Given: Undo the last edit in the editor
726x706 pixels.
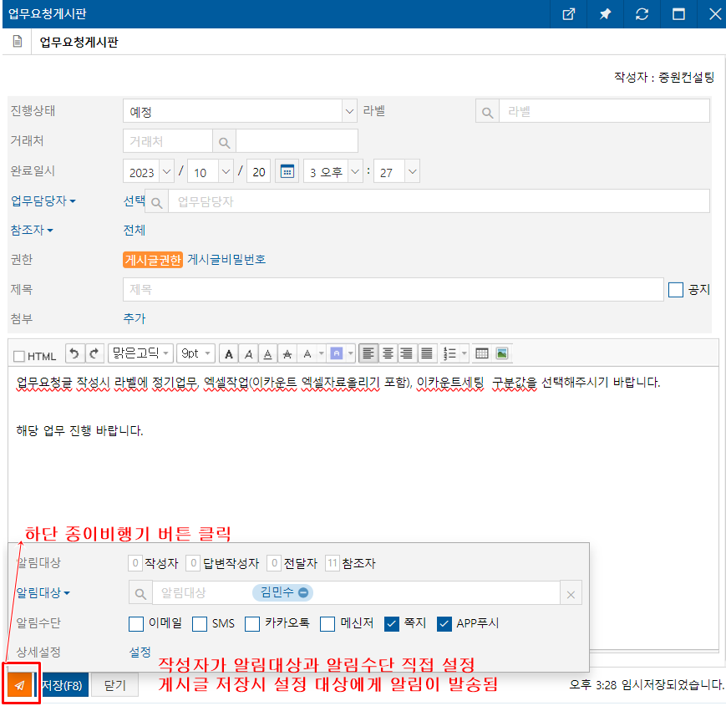Looking at the screenshot, I should (x=74, y=353).
